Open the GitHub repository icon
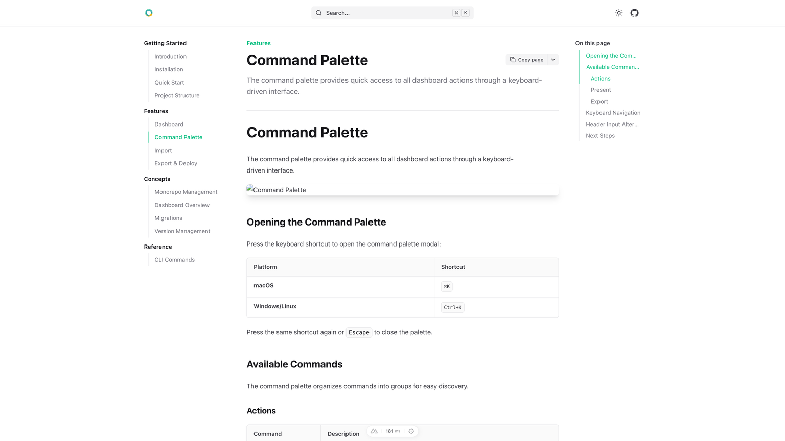 tap(634, 13)
